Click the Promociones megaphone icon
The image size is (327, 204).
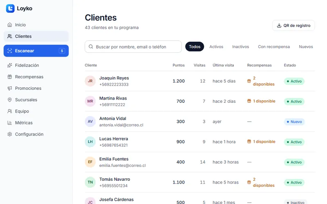pos(9,88)
